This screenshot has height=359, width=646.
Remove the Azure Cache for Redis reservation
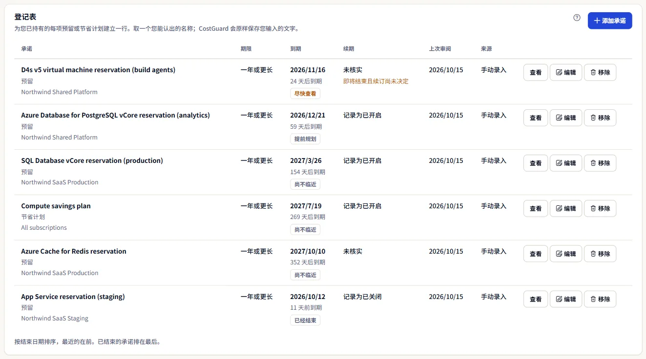pyautogui.click(x=600, y=254)
